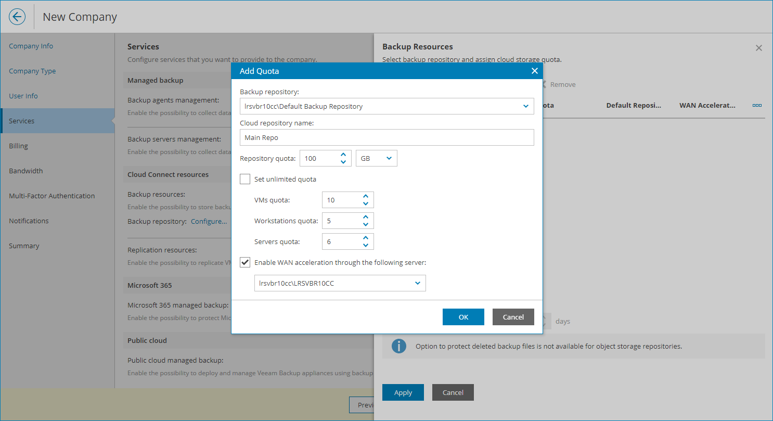Expand the Backup repository dropdown
Viewport: 773px width, 421px height.
tap(525, 106)
